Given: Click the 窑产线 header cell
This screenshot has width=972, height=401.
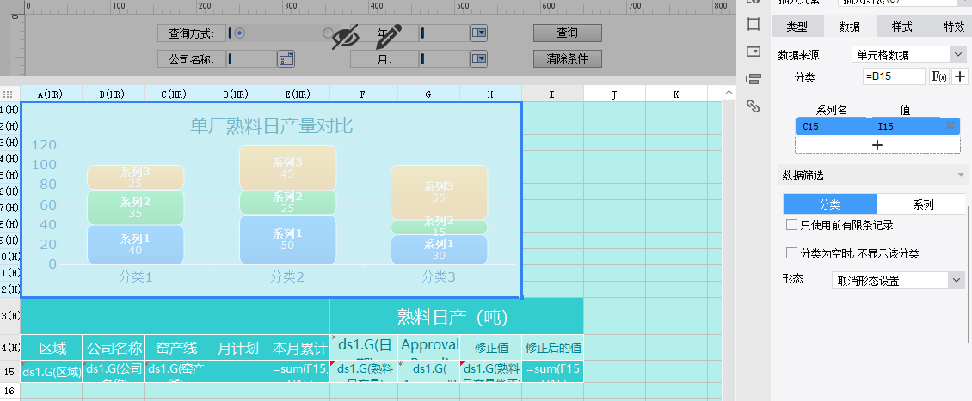Looking at the screenshot, I should tap(175, 347).
